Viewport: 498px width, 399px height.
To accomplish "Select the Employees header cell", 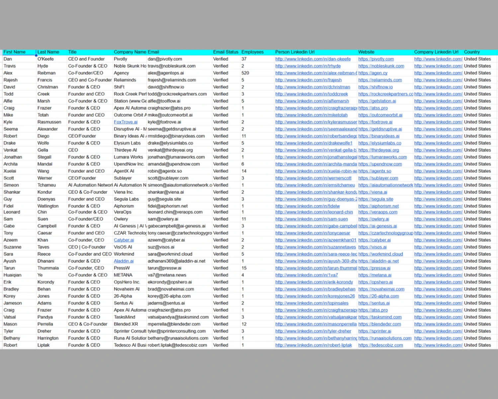I will tap(257, 52).
